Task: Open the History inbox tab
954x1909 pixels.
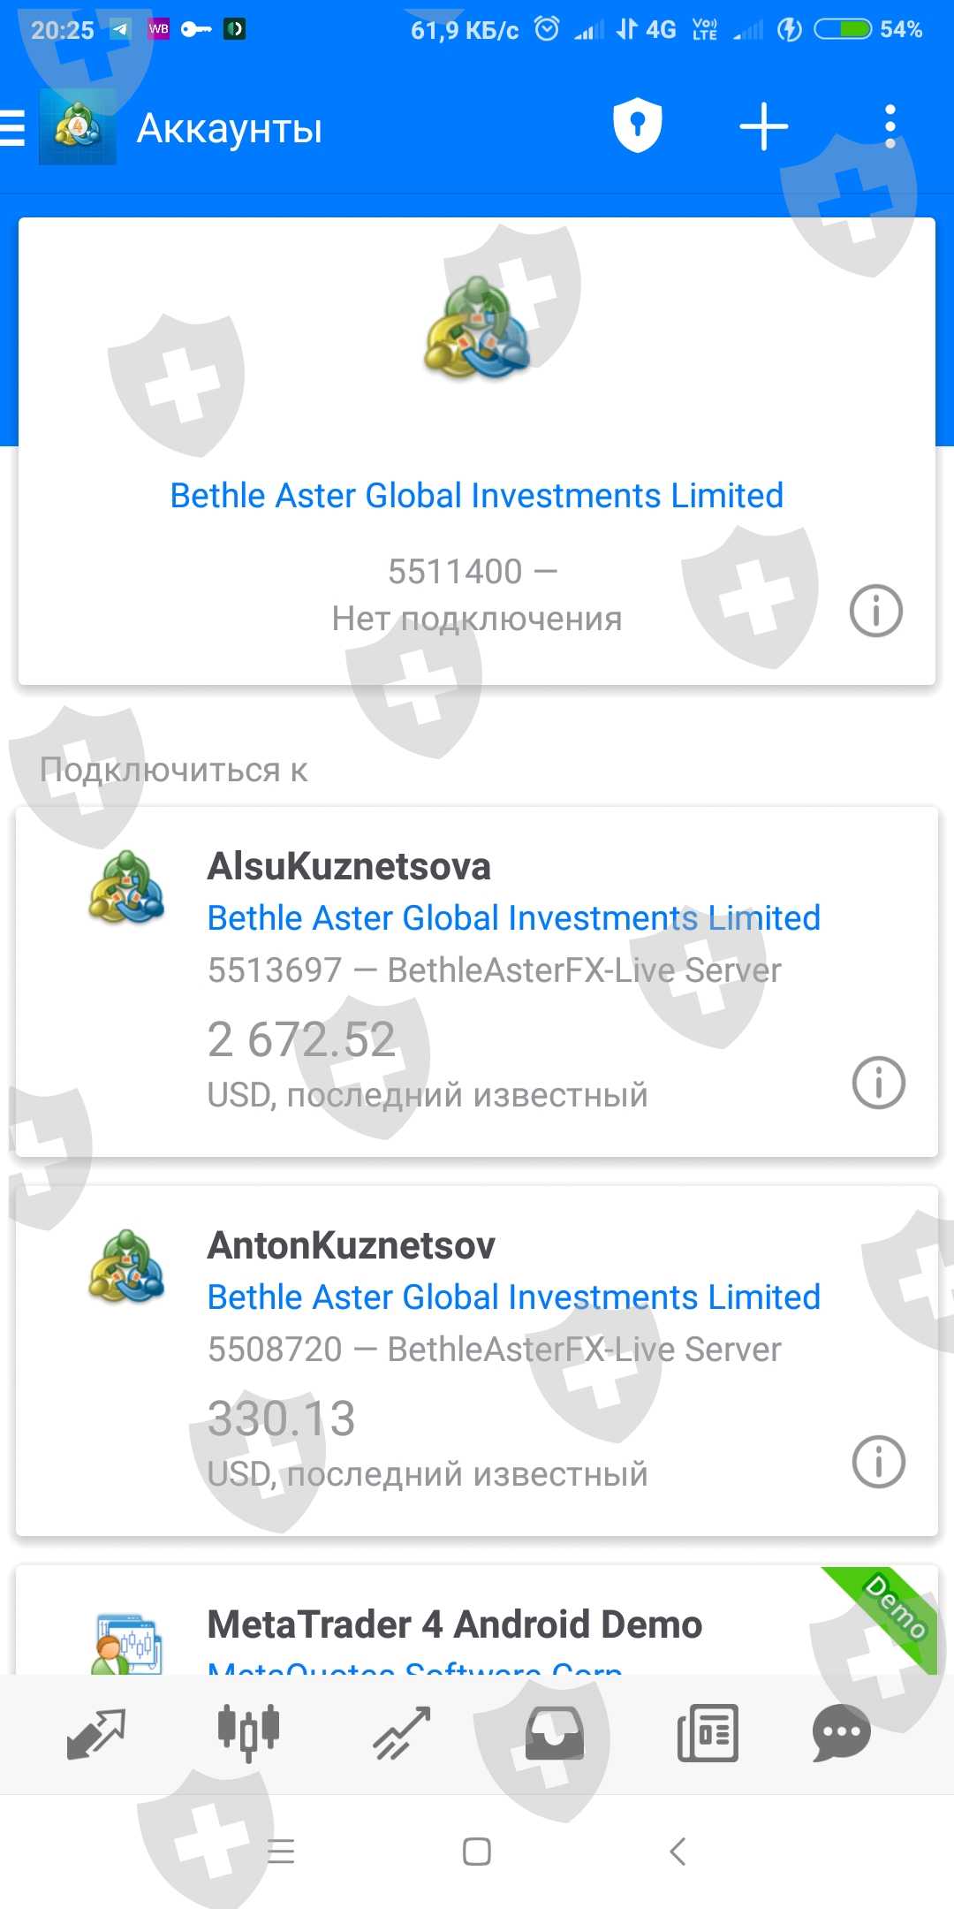Action: pyautogui.click(x=554, y=1732)
